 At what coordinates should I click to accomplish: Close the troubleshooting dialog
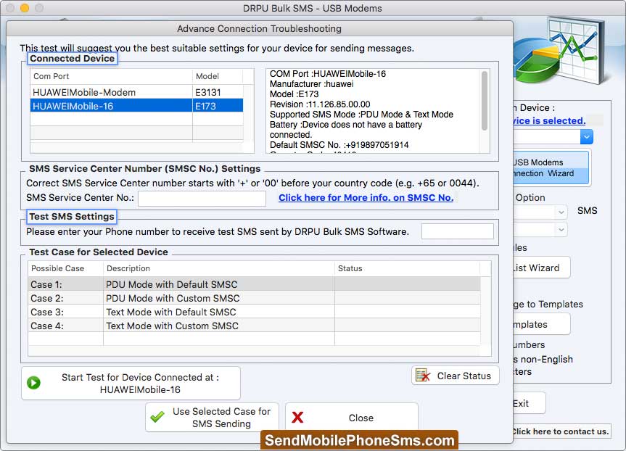pos(352,418)
